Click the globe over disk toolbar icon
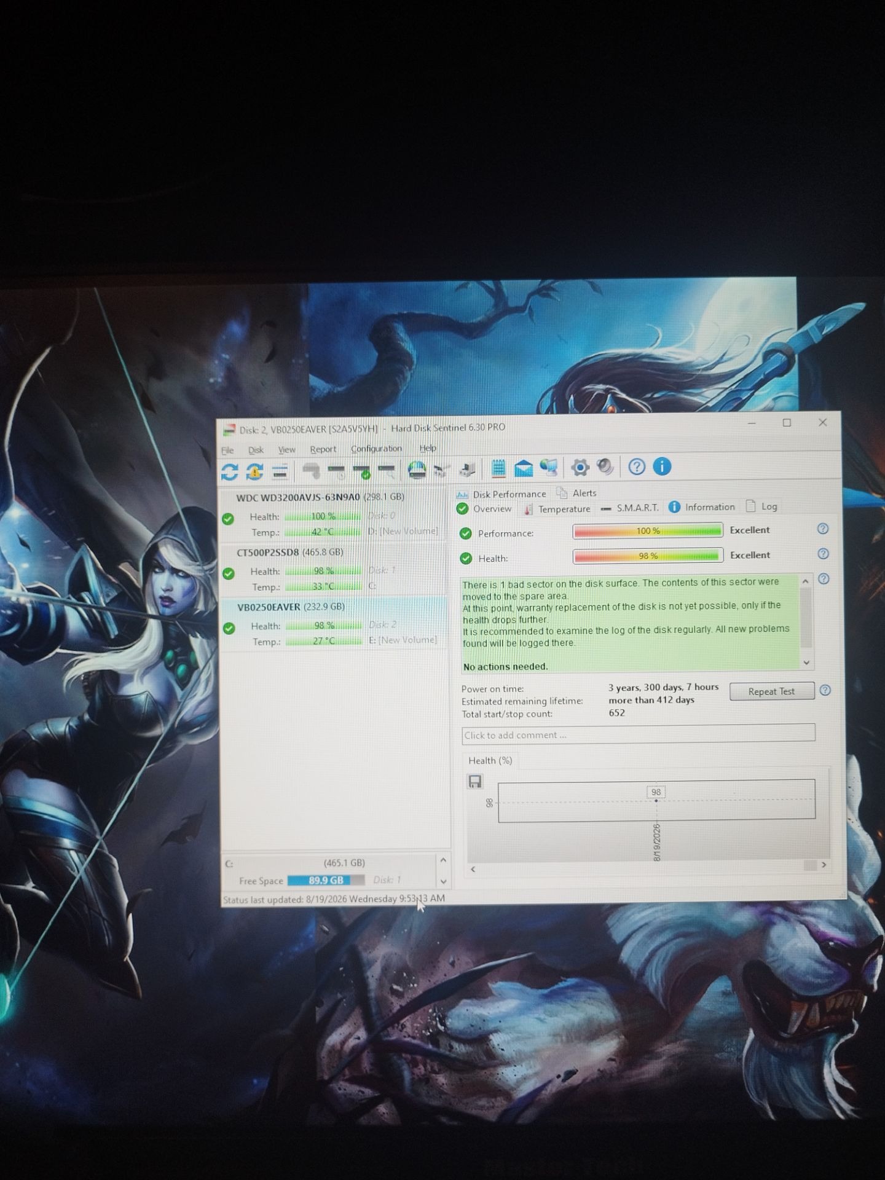885x1180 pixels. (x=417, y=470)
